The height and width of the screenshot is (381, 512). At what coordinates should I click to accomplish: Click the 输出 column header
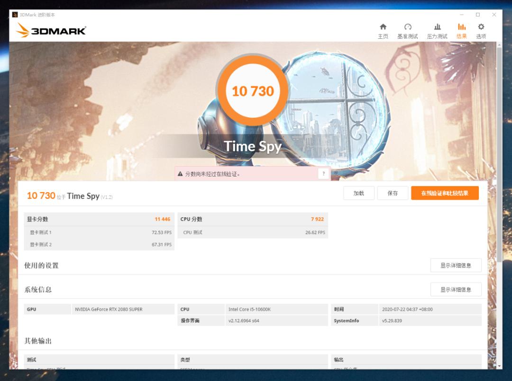(338, 360)
